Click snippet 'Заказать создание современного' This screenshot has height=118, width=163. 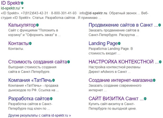[x=115, y=85]
